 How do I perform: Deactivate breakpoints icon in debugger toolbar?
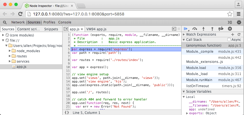click(x=221, y=29)
